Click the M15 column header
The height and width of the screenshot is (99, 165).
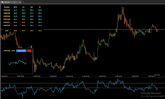15,7
